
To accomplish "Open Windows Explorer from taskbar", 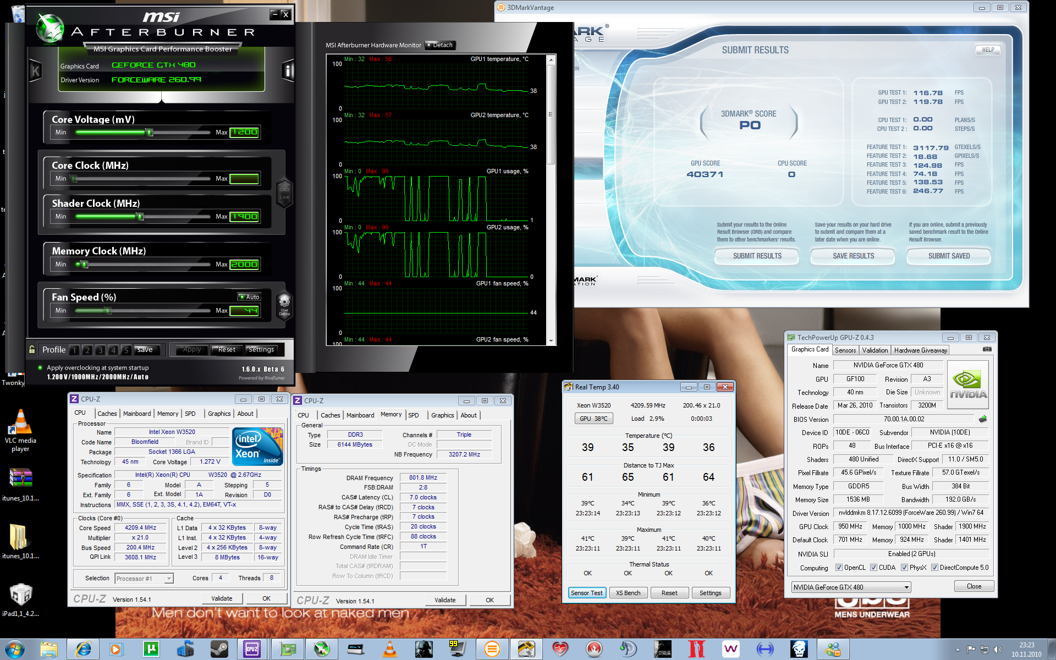I will point(49,649).
